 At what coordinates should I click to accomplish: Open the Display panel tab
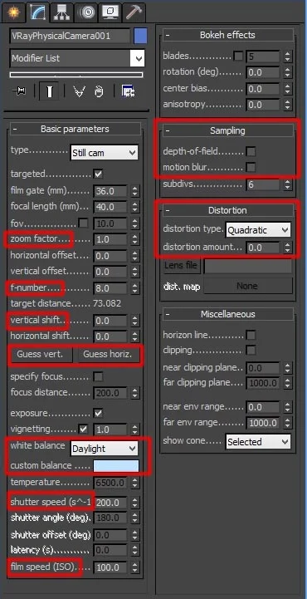110,12
